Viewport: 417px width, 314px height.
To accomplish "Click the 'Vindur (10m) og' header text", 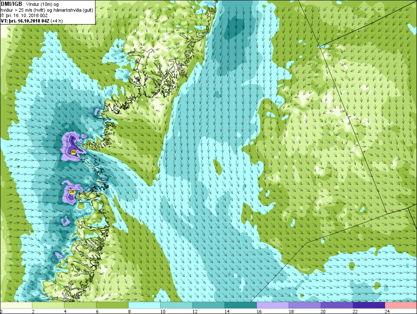I will (x=43, y=4).
